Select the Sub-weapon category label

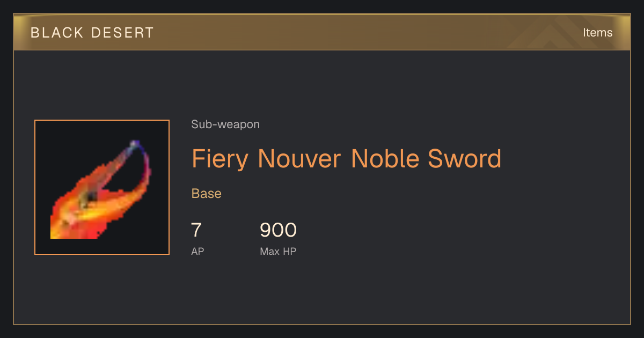[225, 124]
